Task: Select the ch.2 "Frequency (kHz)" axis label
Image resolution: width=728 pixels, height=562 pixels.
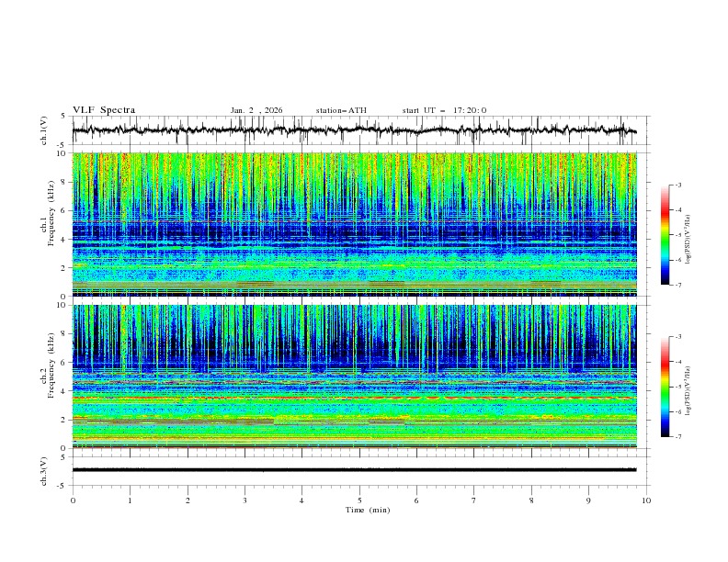Action: point(51,364)
